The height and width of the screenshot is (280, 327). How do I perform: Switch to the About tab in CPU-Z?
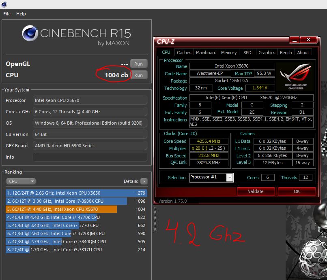[x=303, y=53]
